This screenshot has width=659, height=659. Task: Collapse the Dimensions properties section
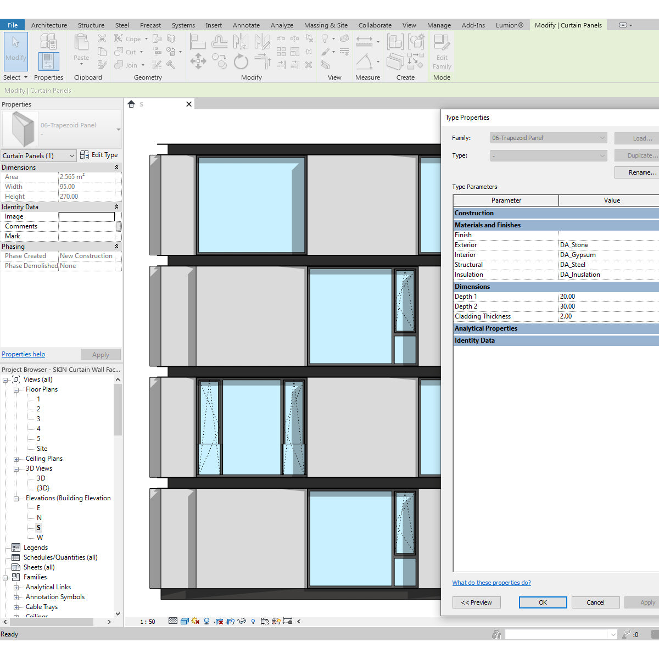pos(116,167)
